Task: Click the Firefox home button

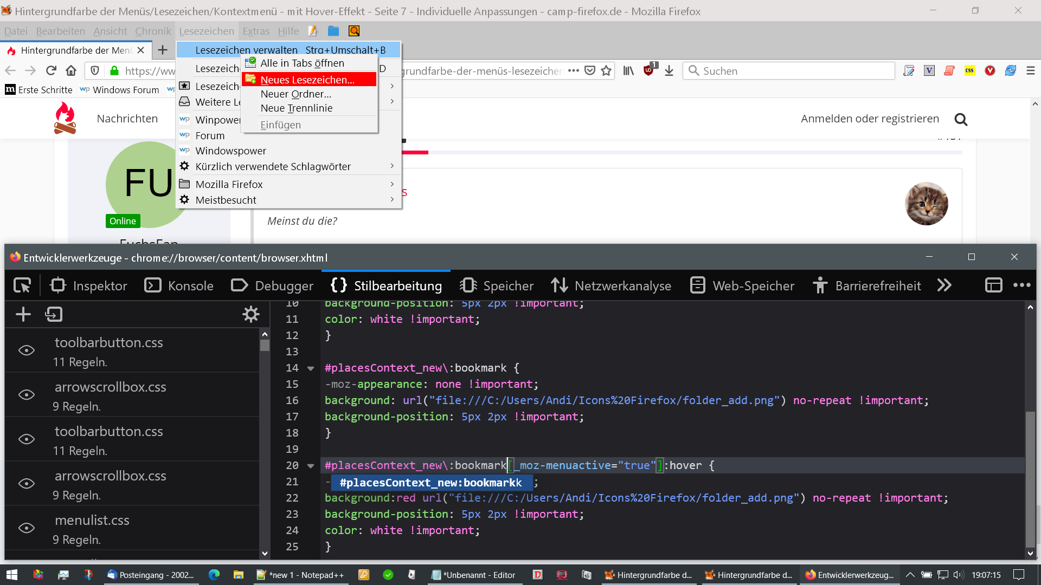Action: coord(71,71)
